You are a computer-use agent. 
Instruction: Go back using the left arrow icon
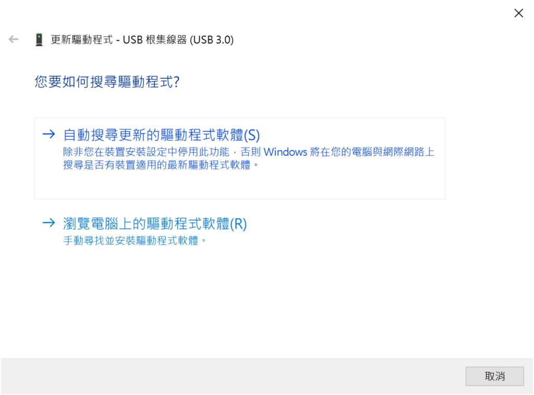coord(13,39)
